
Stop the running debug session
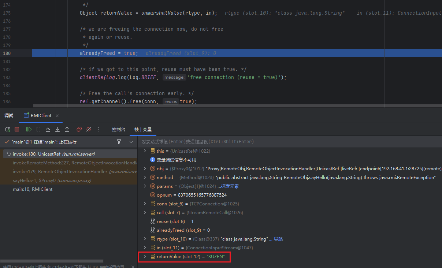(x=17, y=129)
